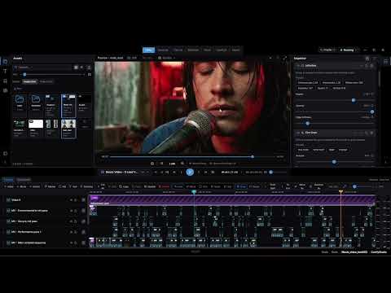
Task: Select the highlighted two-person asset thumbnail
Action: tap(68, 129)
